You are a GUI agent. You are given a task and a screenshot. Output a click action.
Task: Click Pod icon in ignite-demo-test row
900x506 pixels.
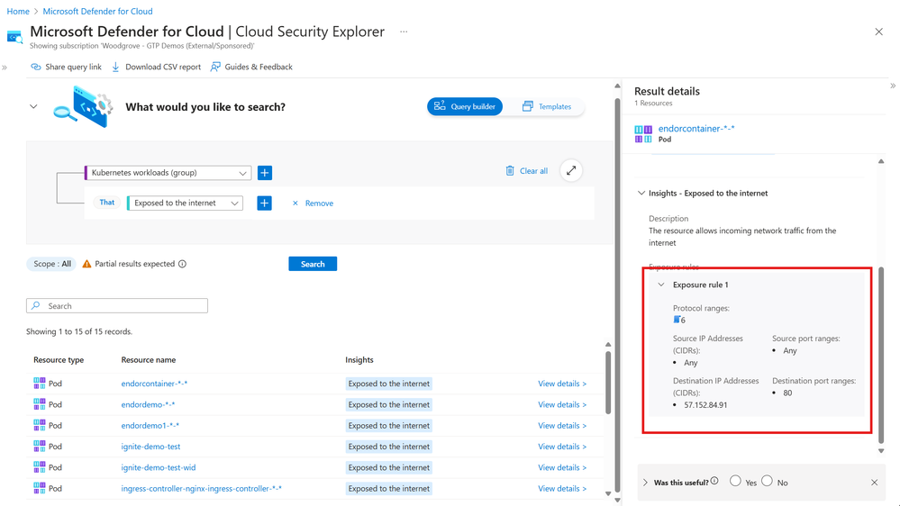(x=39, y=447)
